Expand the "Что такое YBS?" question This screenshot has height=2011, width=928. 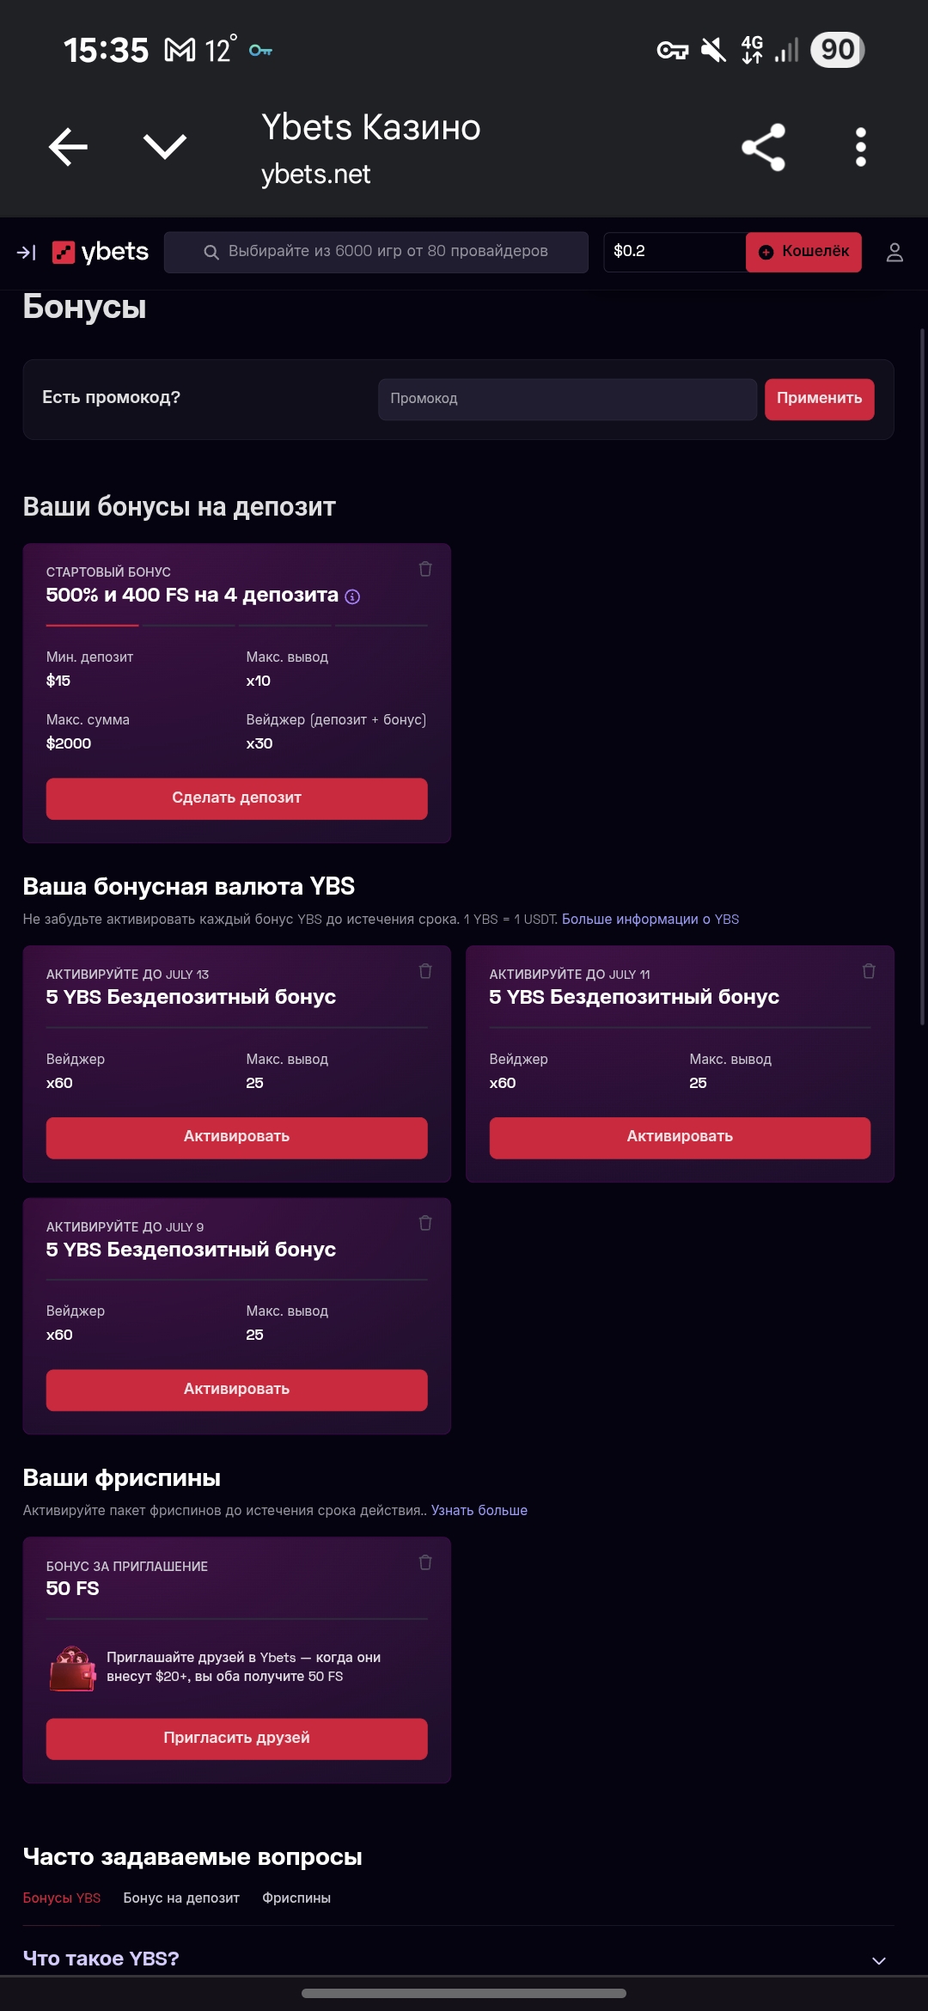pyautogui.click(x=878, y=1960)
